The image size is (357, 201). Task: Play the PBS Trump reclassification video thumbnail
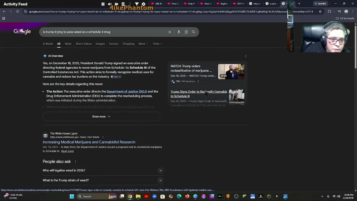tap(231, 71)
